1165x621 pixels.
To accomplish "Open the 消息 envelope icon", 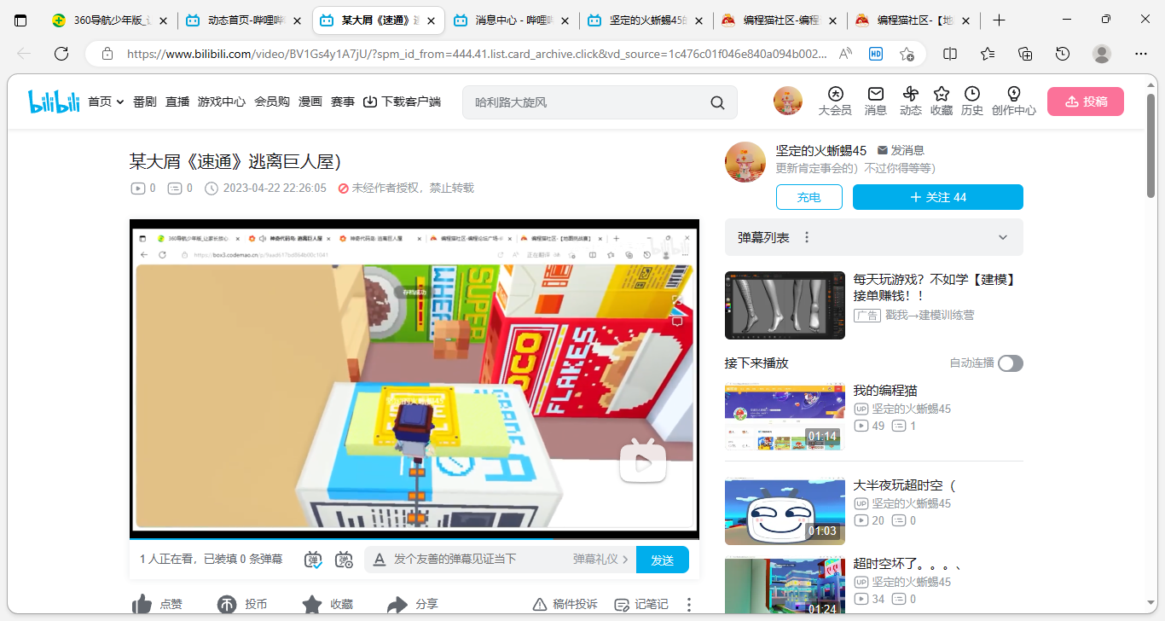I will 875,101.
